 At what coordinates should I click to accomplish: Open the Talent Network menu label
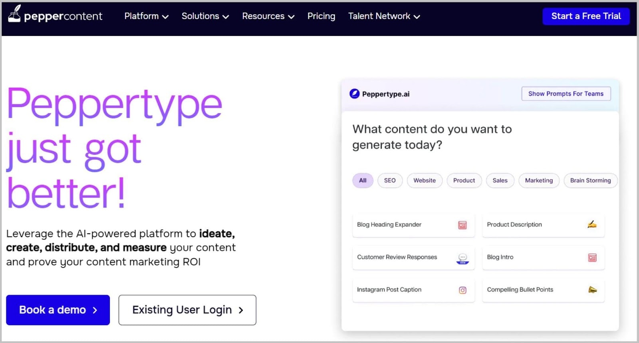[379, 16]
